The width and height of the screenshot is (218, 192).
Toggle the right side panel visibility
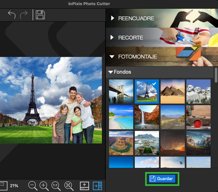point(97,186)
